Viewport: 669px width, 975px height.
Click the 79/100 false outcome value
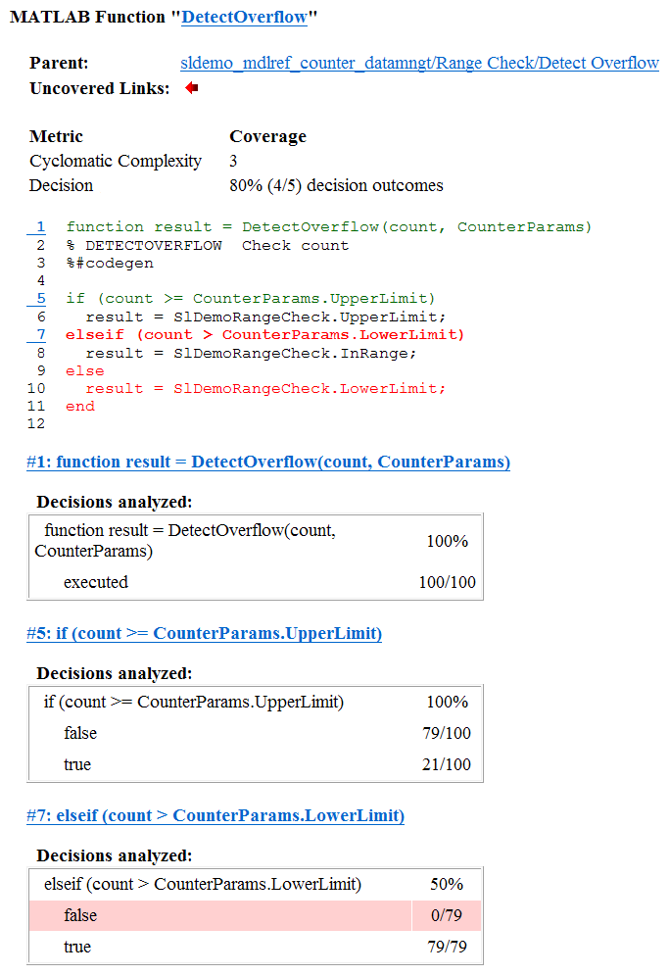pyautogui.click(x=447, y=733)
